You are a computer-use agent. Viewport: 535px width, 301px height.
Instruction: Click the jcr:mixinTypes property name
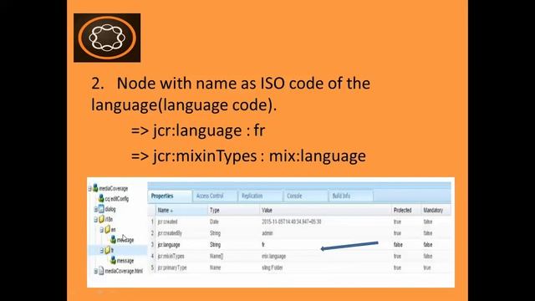coord(171,257)
